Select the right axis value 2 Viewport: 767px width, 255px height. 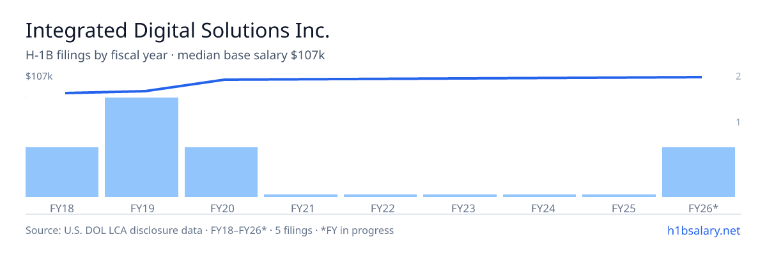point(738,76)
